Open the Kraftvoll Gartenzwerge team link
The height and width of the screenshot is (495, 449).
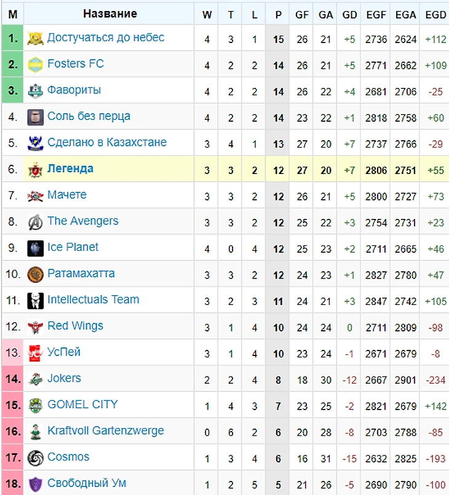pos(106,431)
